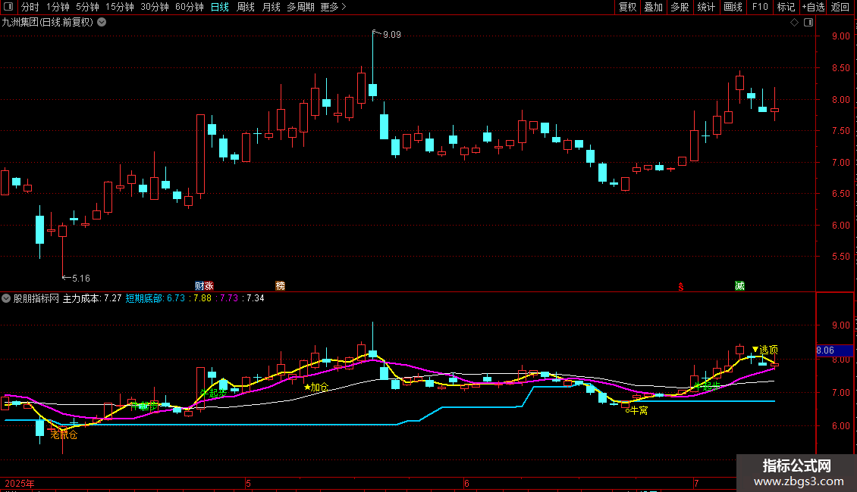Viewport: 857px width, 492px height.
Task: Click the 逃顶 sell signal marker
Action: (765, 350)
